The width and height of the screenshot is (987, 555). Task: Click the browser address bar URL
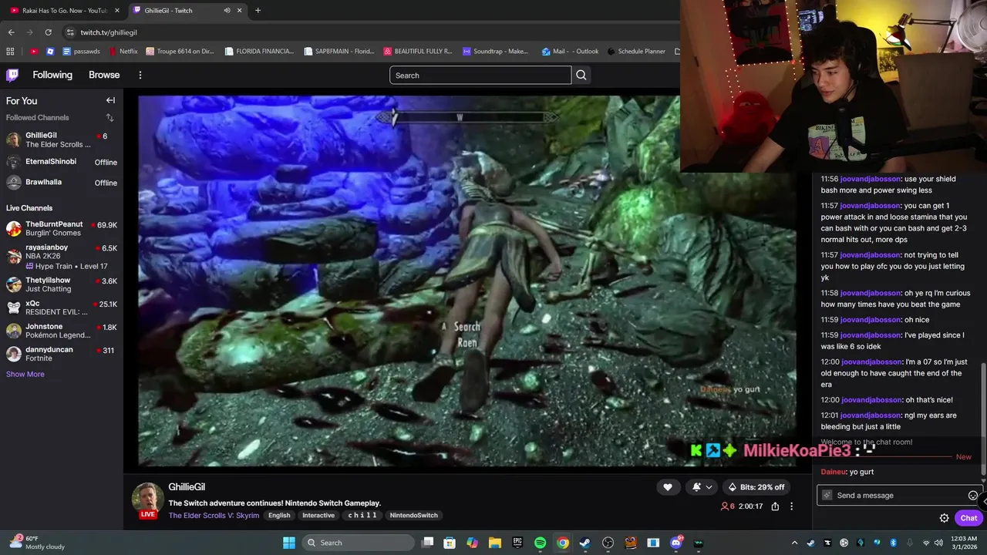click(x=109, y=32)
